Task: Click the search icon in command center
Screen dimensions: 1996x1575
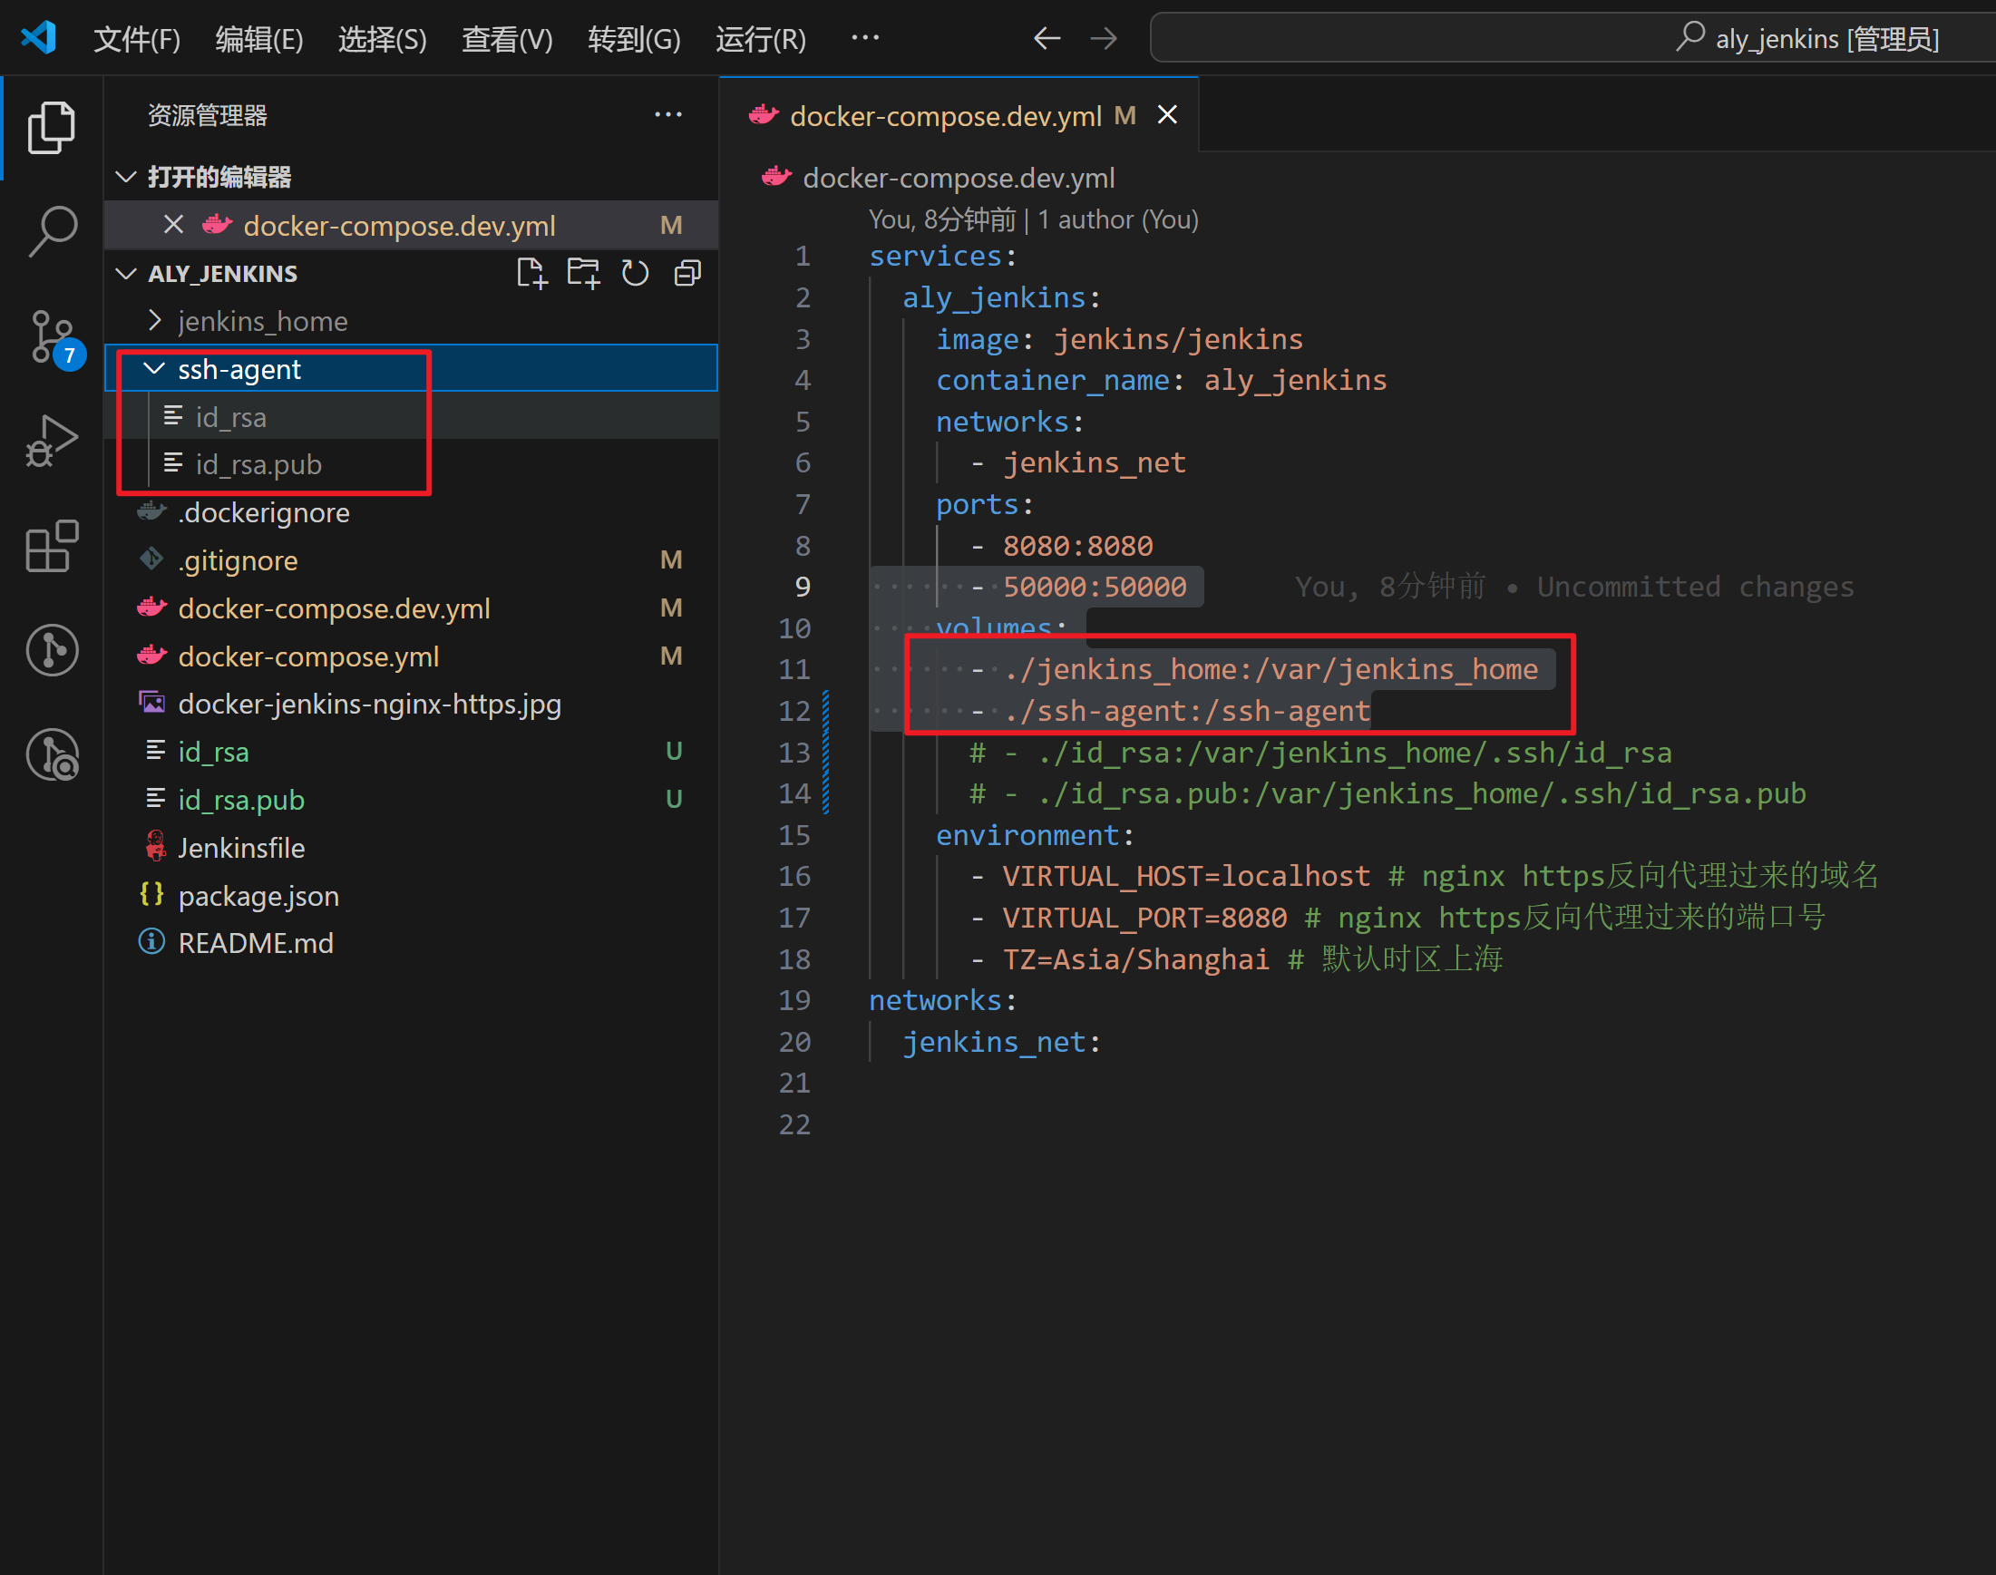Action: pyautogui.click(x=1689, y=38)
